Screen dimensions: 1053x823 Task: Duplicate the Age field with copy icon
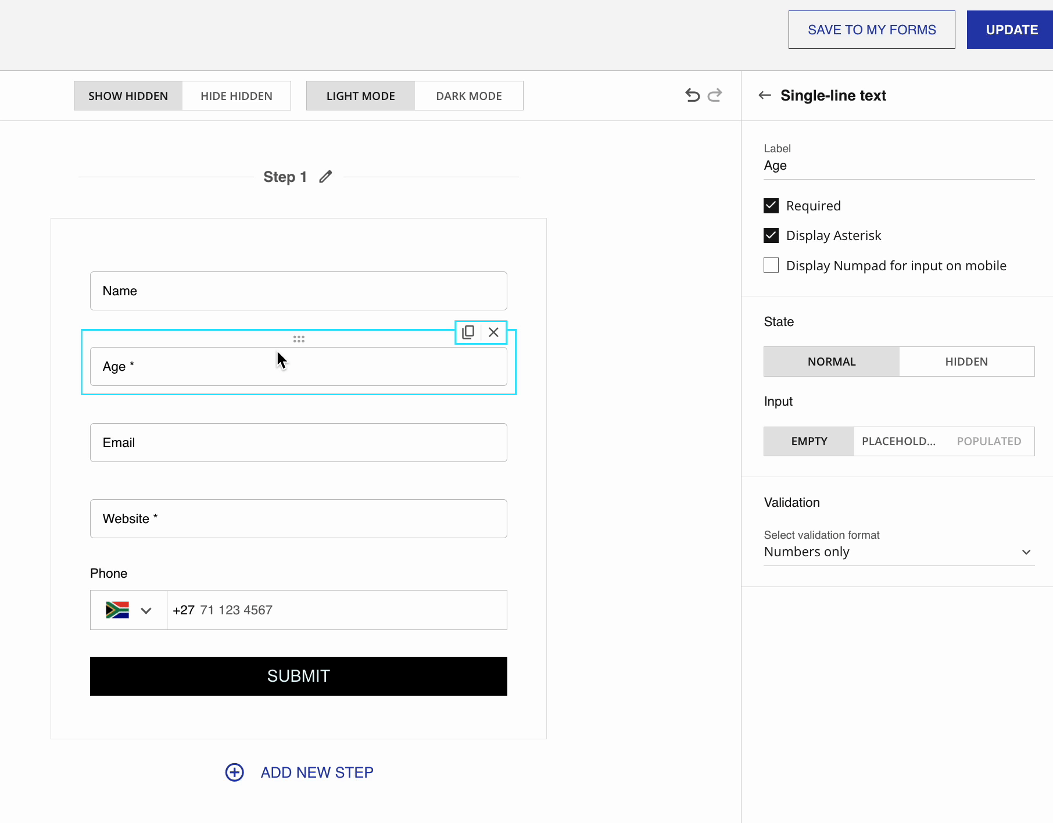pos(468,332)
